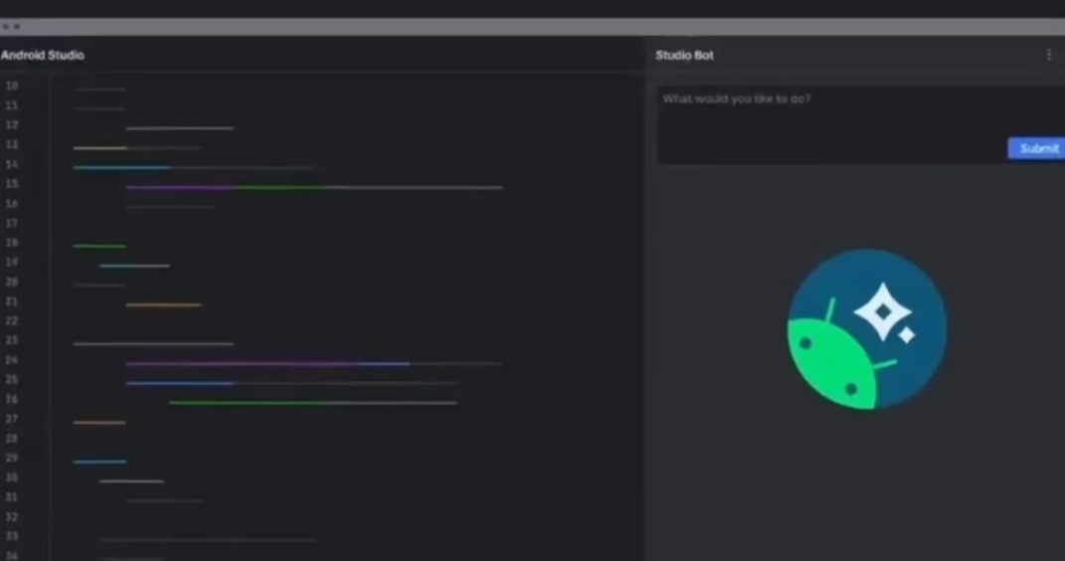Select the Android Studio panel title
Viewport: 1065px width, 561px height.
(43, 55)
